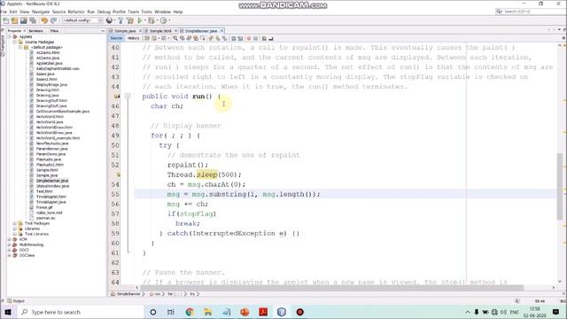Show hidden system tray icons chevron
Viewport: 567px width, 319px height.
coord(468,312)
